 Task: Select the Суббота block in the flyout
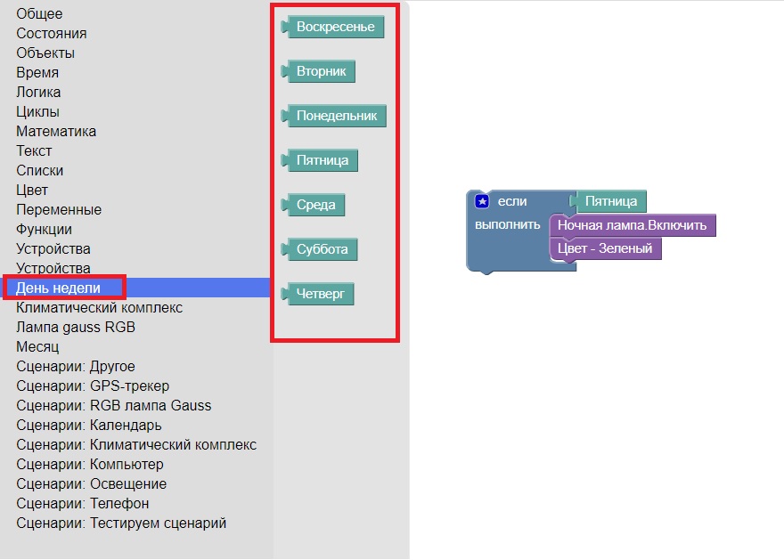(x=319, y=248)
